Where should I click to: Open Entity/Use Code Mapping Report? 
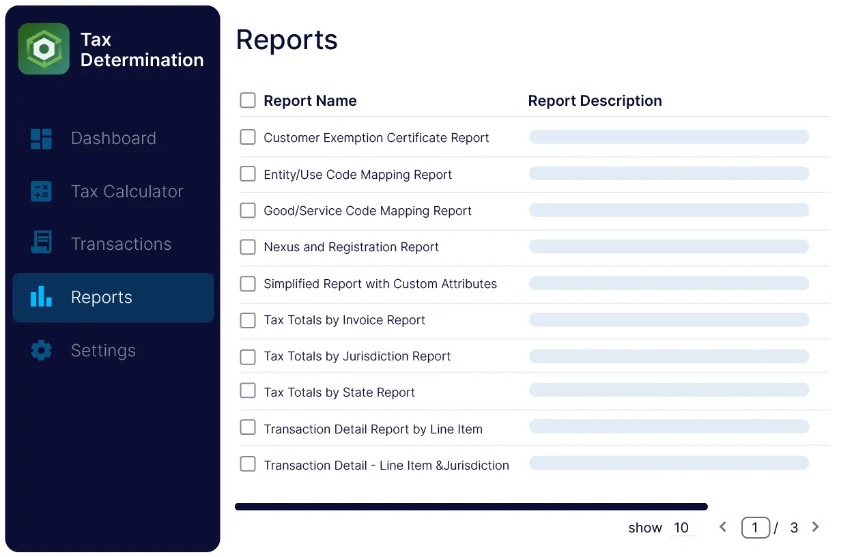tap(358, 175)
